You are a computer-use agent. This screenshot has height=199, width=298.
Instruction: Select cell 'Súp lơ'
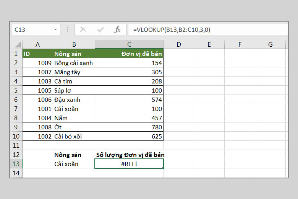tap(74, 90)
